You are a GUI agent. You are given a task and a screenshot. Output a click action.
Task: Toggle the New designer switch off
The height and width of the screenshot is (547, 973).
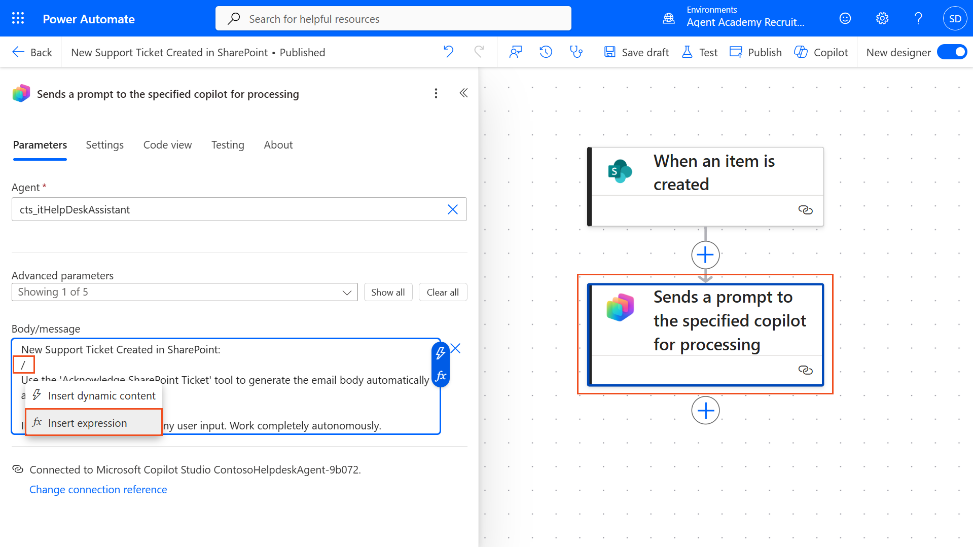click(952, 52)
